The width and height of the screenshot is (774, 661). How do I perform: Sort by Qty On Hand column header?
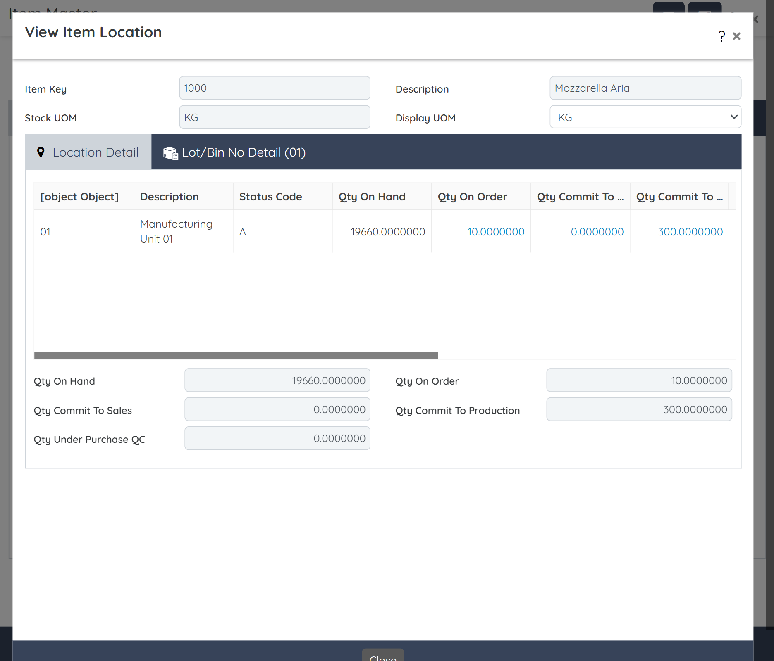tap(382, 197)
